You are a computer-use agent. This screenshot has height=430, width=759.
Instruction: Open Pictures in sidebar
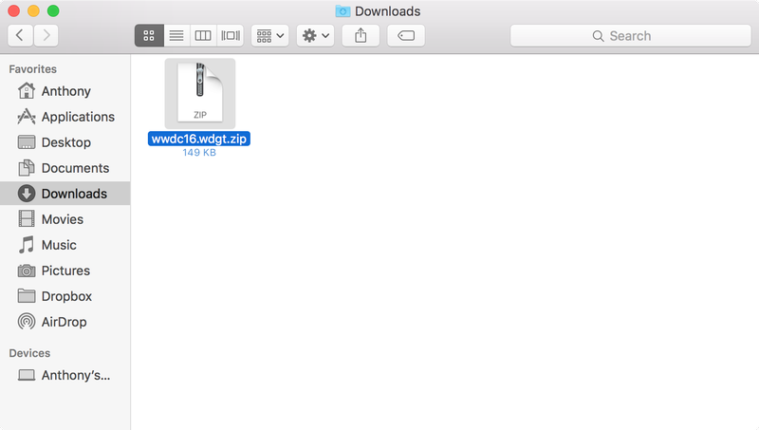[x=65, y=271]
